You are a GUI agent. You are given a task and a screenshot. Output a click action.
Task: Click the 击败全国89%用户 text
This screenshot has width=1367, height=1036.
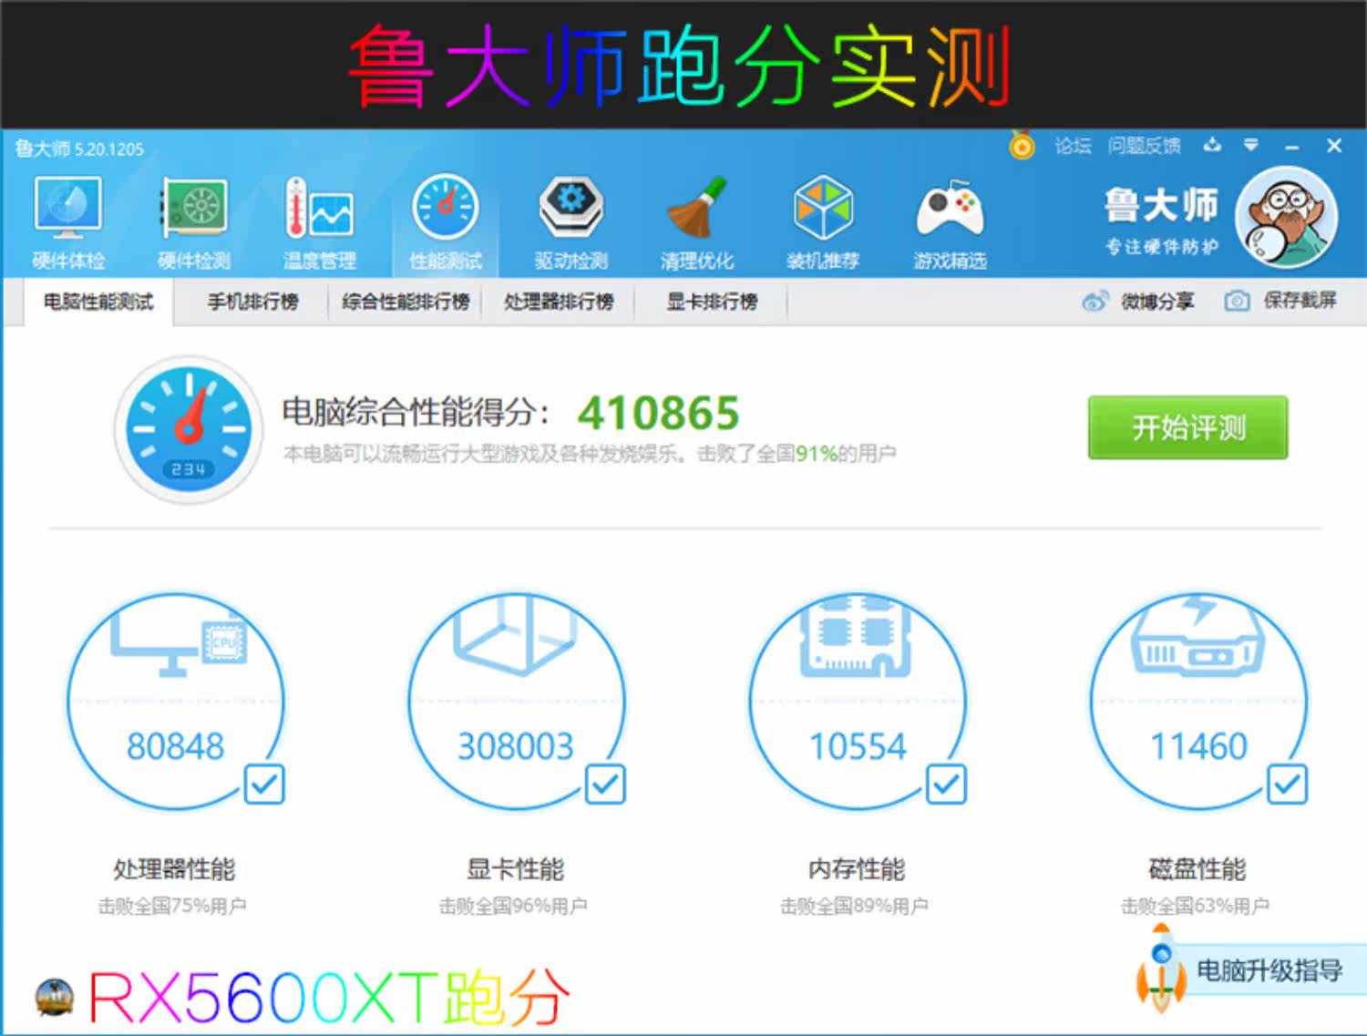point(854,907)
